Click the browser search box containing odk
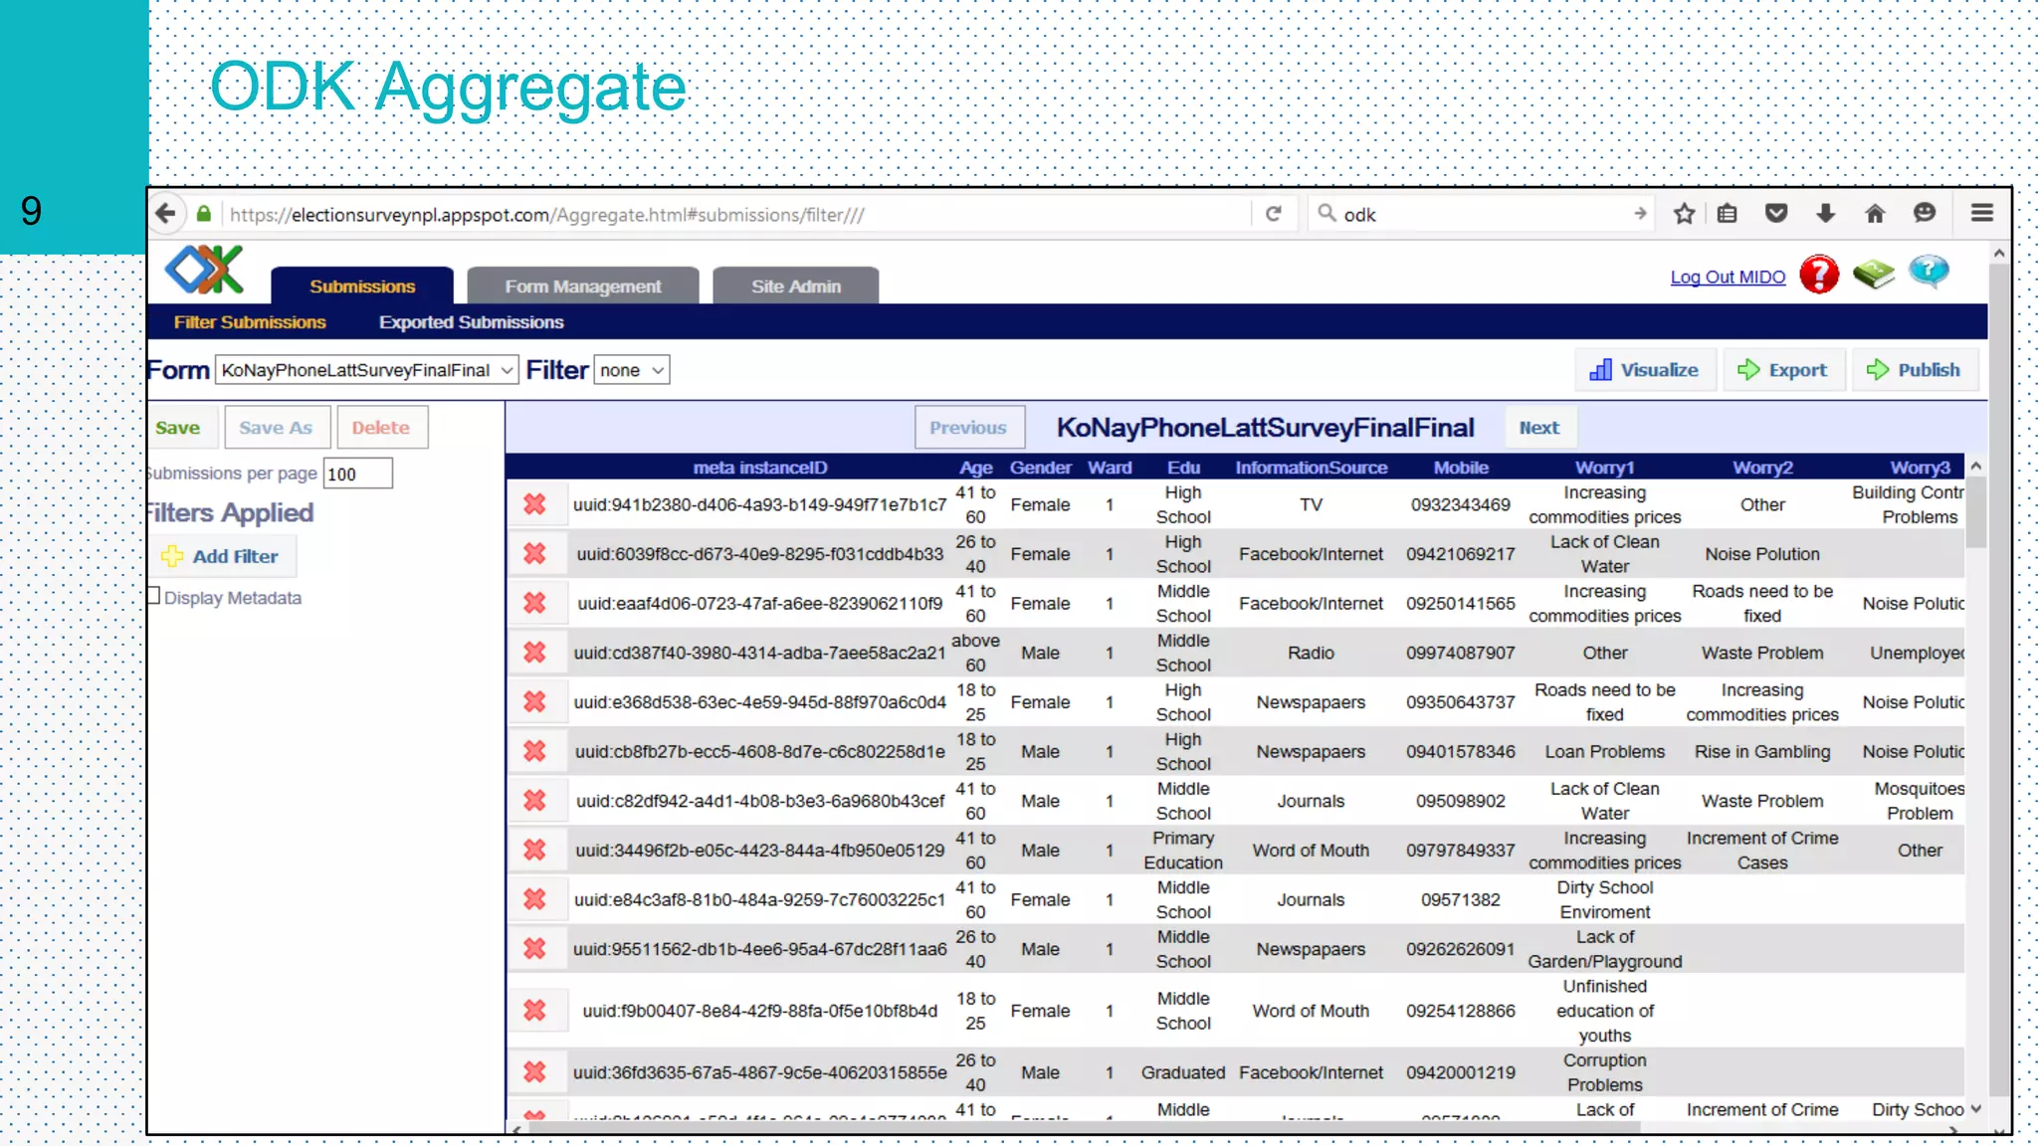 click(x=1479, y=214)
